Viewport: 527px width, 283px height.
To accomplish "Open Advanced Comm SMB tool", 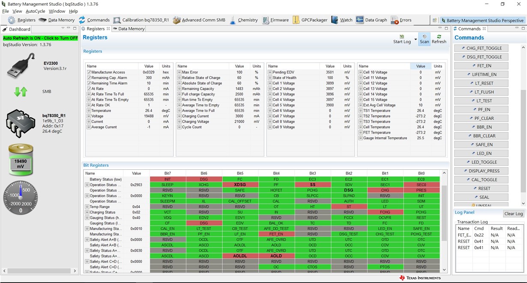I will pyautogui.click(x=199, y=20).
